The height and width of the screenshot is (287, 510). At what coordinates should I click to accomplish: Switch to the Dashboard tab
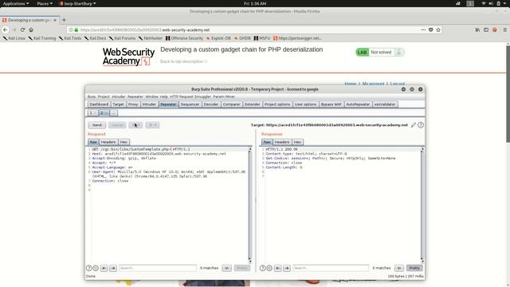(99, 104)
